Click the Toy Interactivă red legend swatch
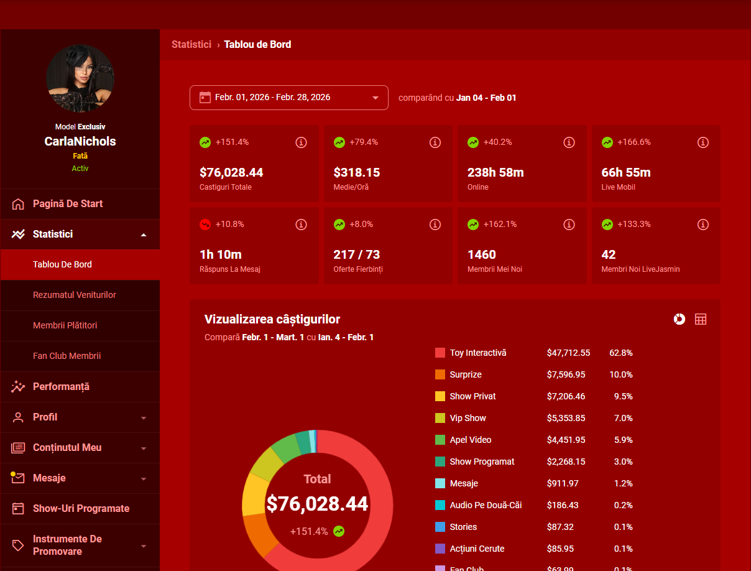This screenshot has height=571, width=751. [440, 353]
